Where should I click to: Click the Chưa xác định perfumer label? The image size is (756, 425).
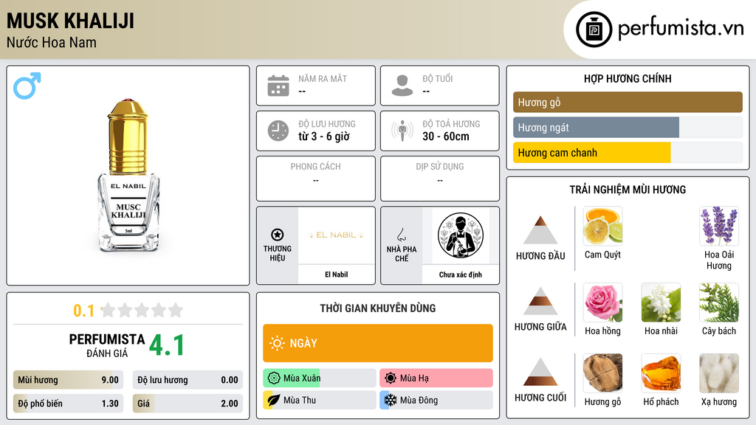click(x=461, y=274)
